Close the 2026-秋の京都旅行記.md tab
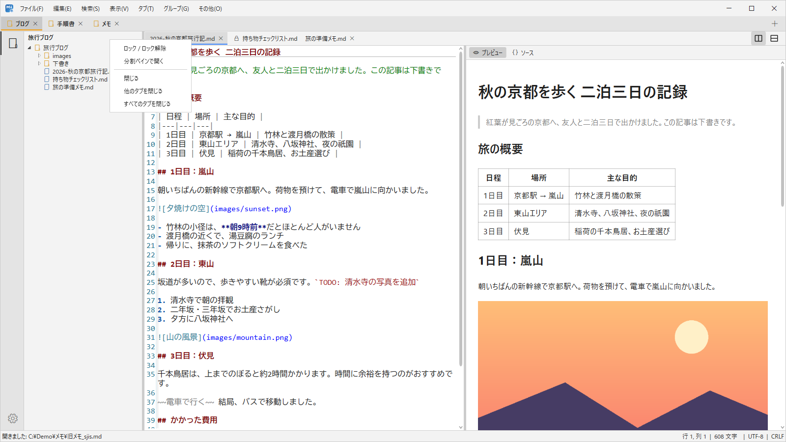 click(x=221, y=38)
